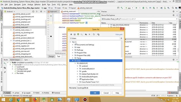Screen dimensions: 181x102
Task: Open Google Chrome from the taskbar
Action: pos(19,99)
